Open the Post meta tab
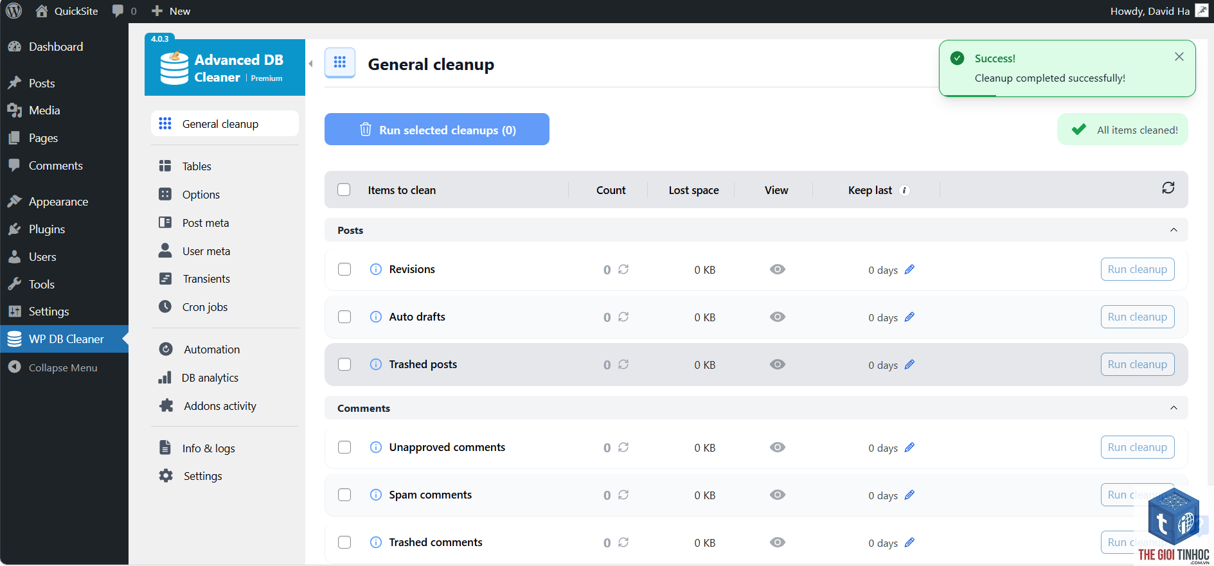The image size is (1214, 566). (x=225, y=223)
